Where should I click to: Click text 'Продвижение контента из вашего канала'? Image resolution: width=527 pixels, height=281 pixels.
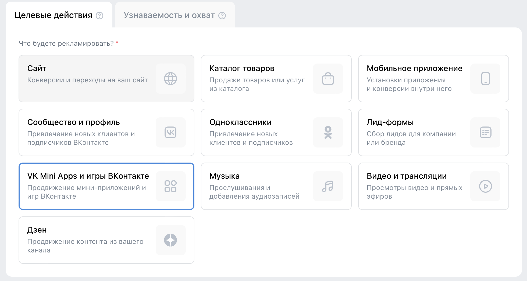click(x=85, y=246)
